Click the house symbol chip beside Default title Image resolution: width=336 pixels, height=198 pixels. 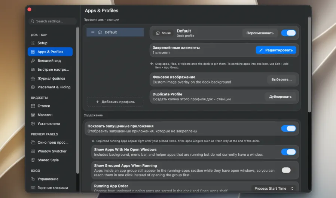(163, 33)
